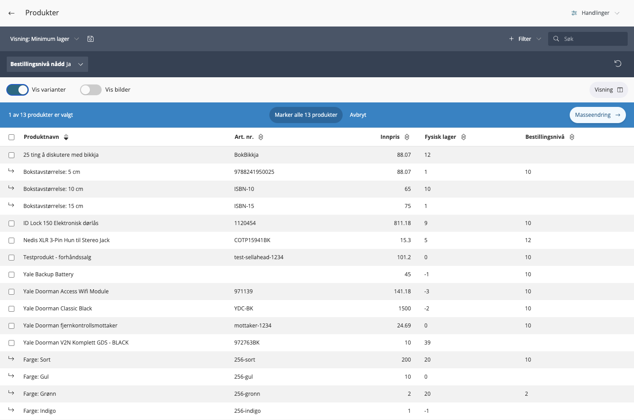Open the Yale Backup Battery product name

pos(48,274)
